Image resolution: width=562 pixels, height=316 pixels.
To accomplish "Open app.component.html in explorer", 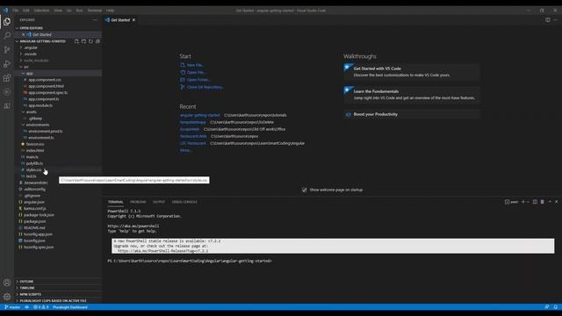I will pyautogui.click(x=47, y=86).
